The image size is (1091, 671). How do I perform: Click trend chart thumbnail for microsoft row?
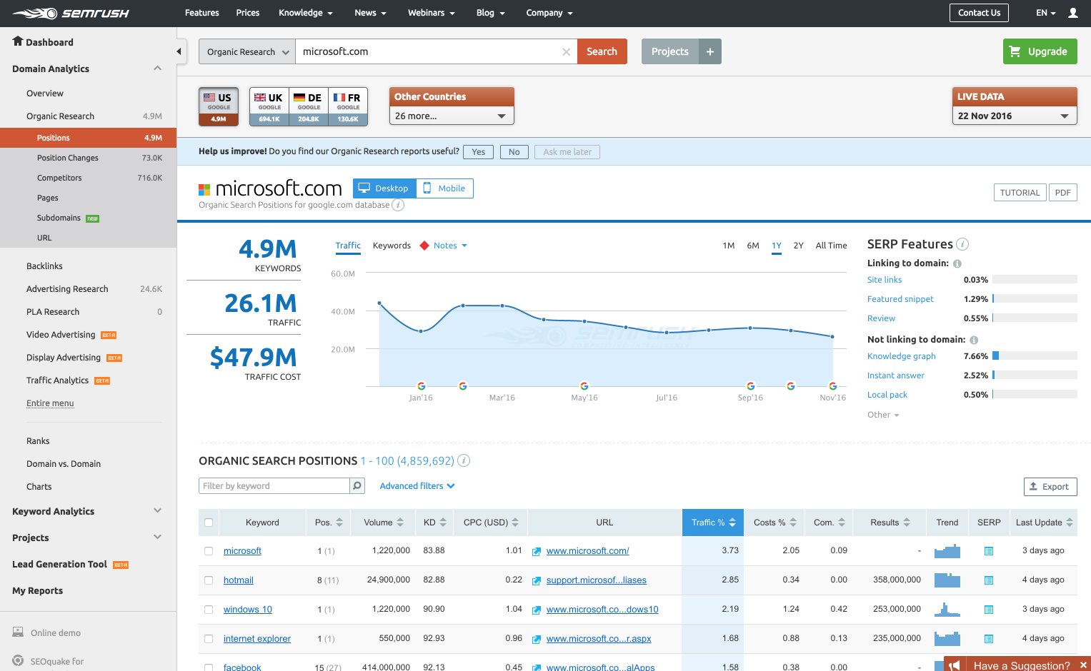click(x=947, y=551)
